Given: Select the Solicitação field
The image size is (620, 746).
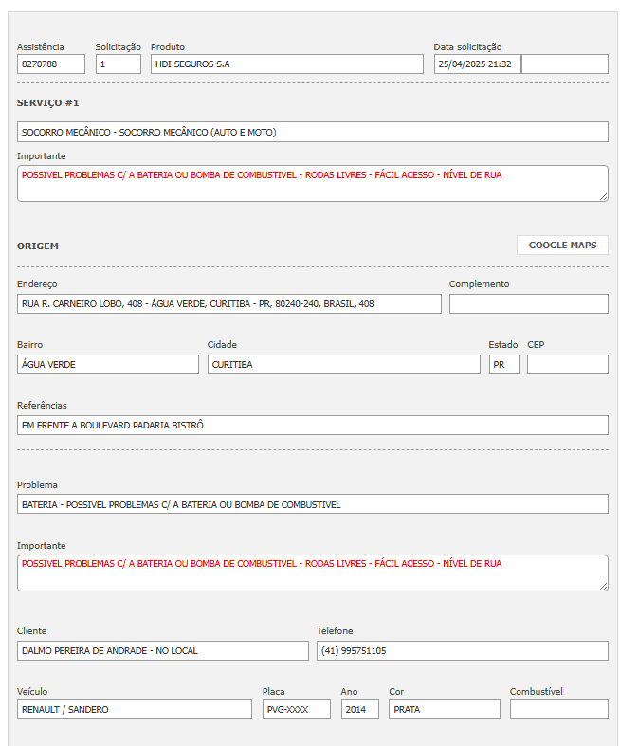Looking at the screenshot, I should coord(118,64).
